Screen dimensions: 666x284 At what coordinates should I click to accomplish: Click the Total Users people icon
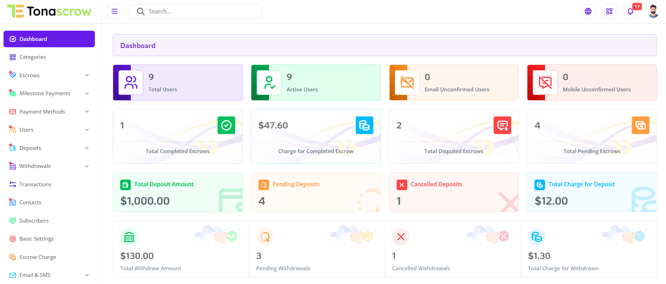[x=131, y=83]
